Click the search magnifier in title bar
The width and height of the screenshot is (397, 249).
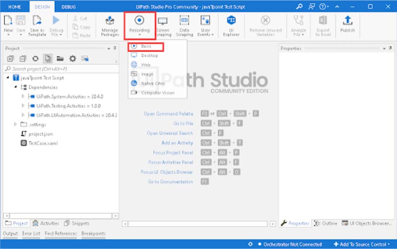point(299,6)
